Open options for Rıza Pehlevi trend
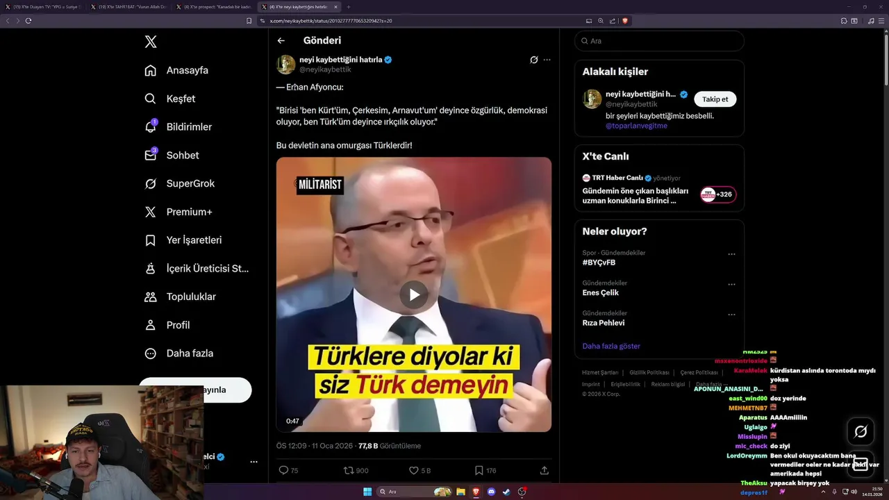Viewport: 889px width, 500px height. coord(731,315)
